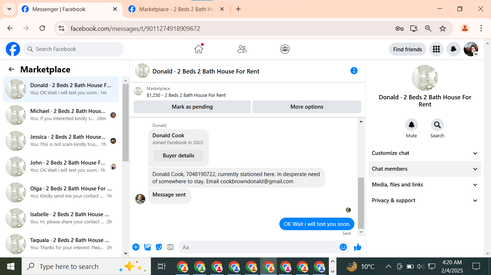Open saved passwords key icon
This screenshot has width=491, height=275.
[x=399, y=28]
